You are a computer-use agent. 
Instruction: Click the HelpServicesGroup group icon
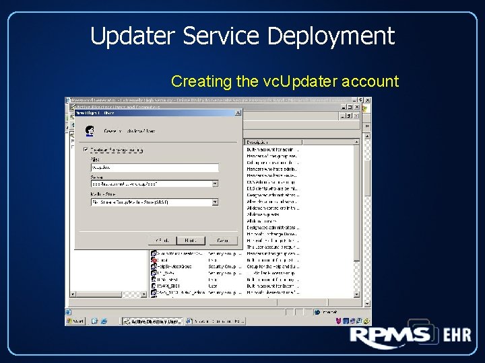(x=154, y=266)
